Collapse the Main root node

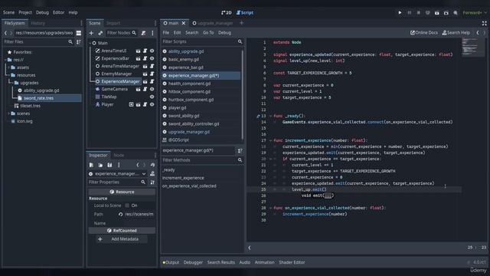coord(90,43)
